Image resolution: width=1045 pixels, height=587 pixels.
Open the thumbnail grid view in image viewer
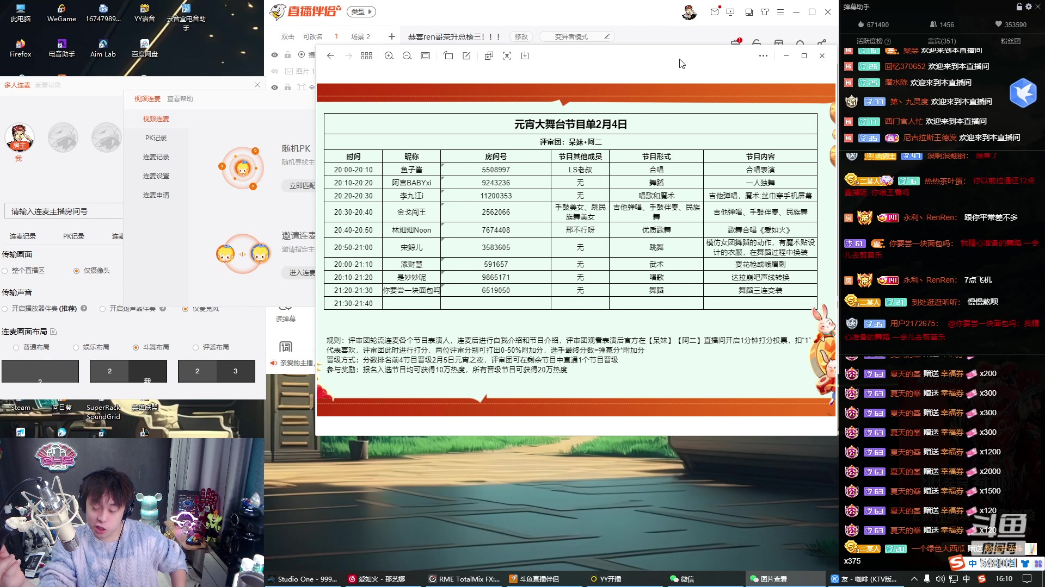tap(366, 56)
